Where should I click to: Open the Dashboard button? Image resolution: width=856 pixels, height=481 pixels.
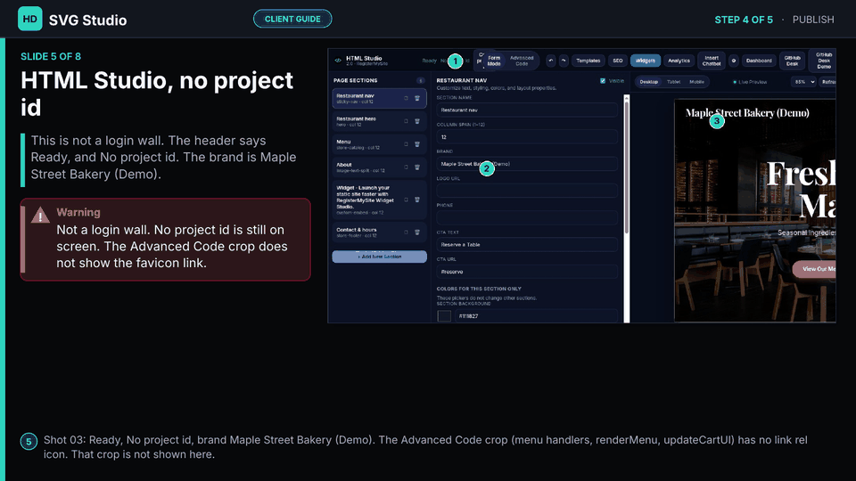tap(759, 61)
